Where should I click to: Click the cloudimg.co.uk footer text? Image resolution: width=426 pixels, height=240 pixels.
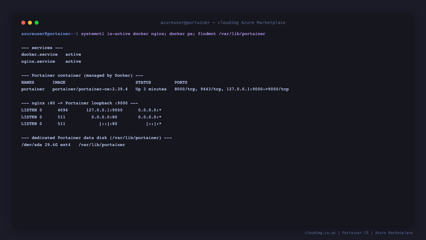click(320, 233)
